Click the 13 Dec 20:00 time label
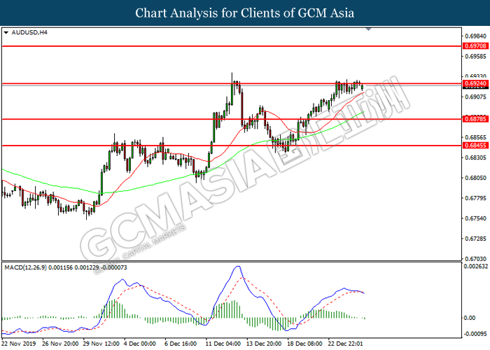The height and width of the screenshot is (350, 490). tap(264, 344)
